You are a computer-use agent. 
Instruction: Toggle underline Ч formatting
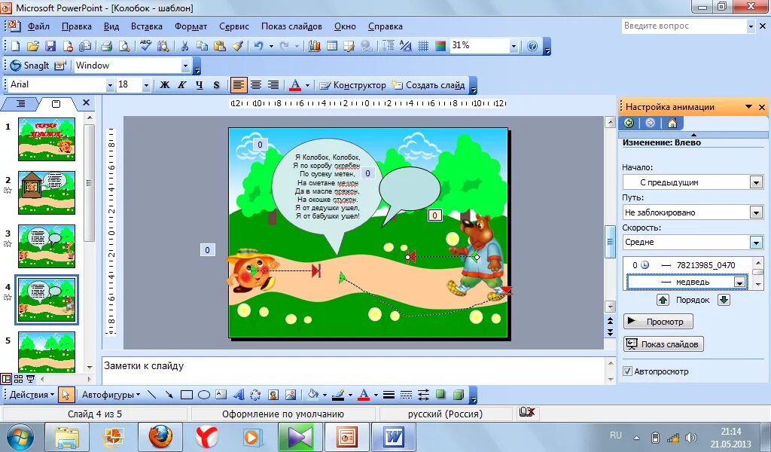[199, 85]
